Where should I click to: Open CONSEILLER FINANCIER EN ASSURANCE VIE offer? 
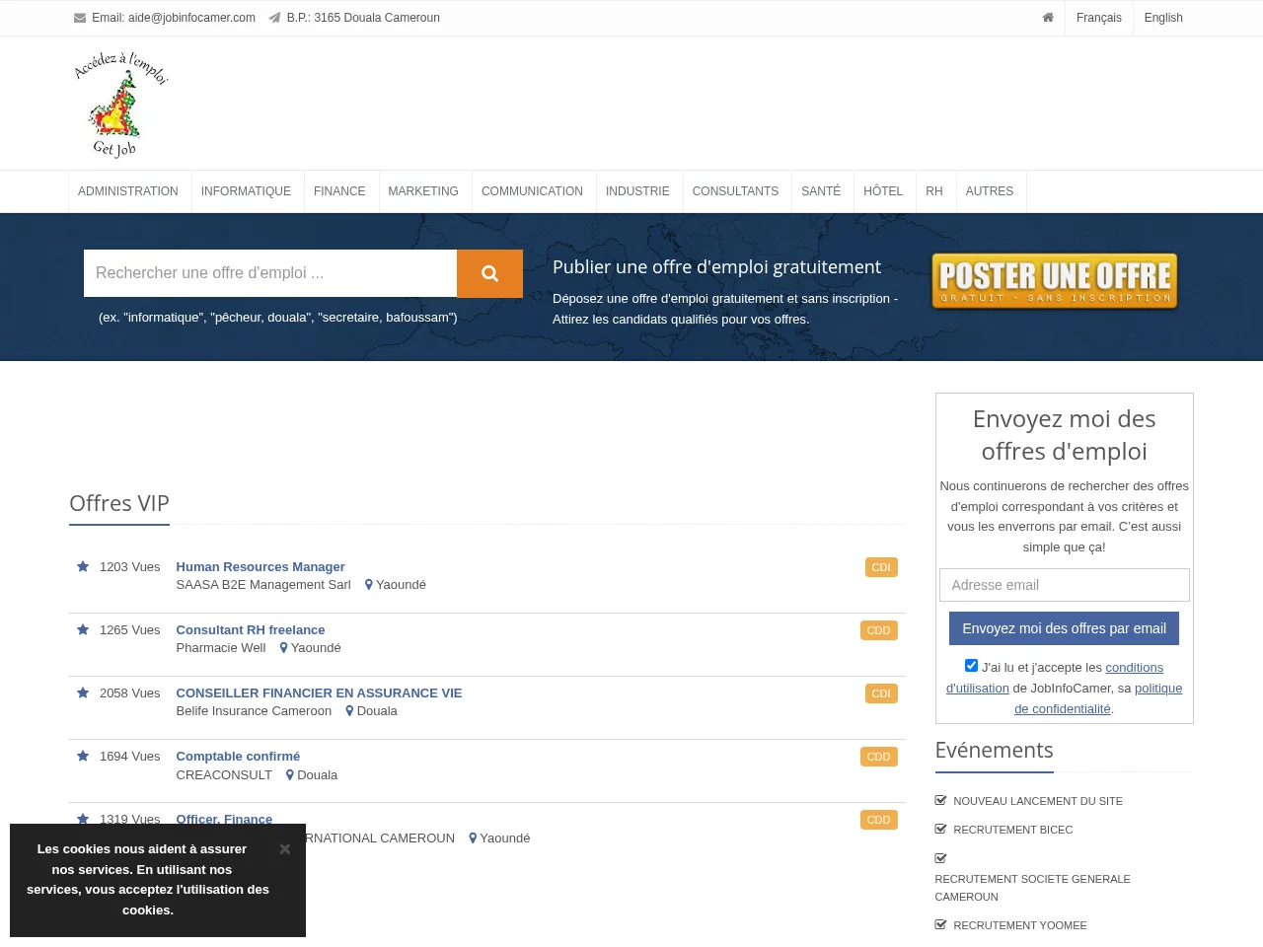tap(319, 692)
